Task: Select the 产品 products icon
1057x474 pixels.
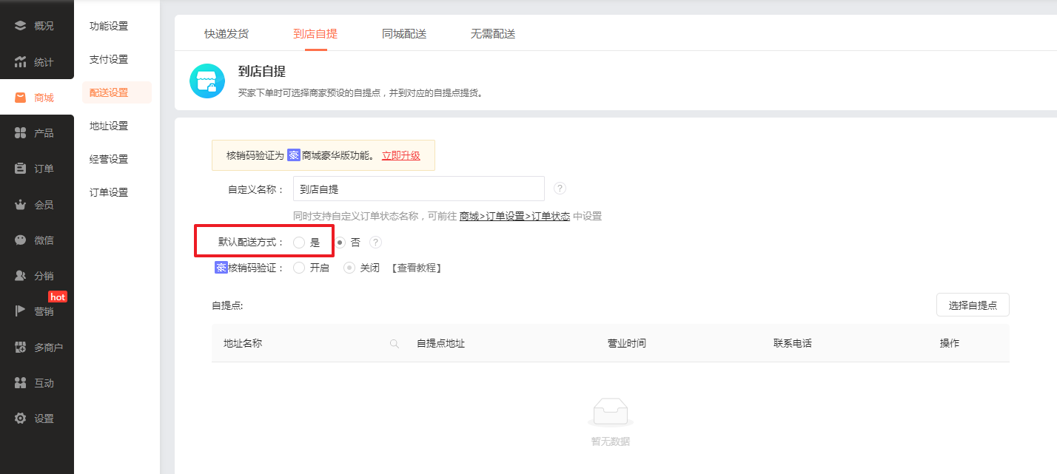Action: tap(21, 133)
